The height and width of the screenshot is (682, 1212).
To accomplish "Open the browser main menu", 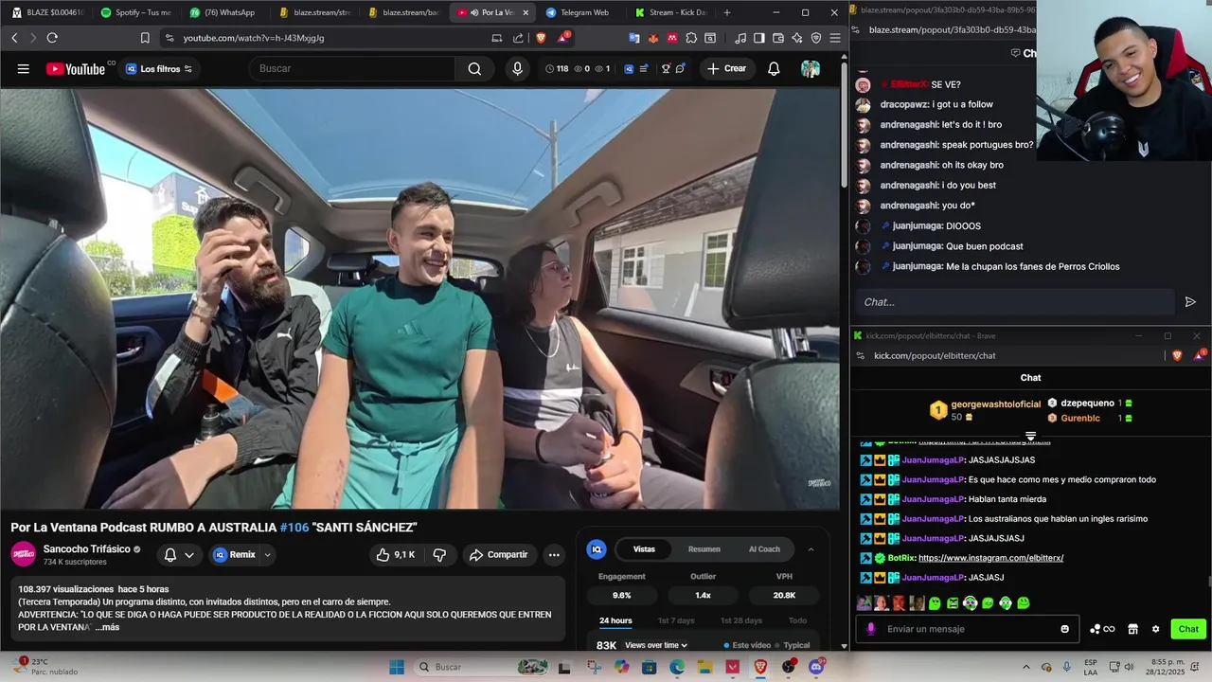I will pyautogui.click(x=834, y=38).
